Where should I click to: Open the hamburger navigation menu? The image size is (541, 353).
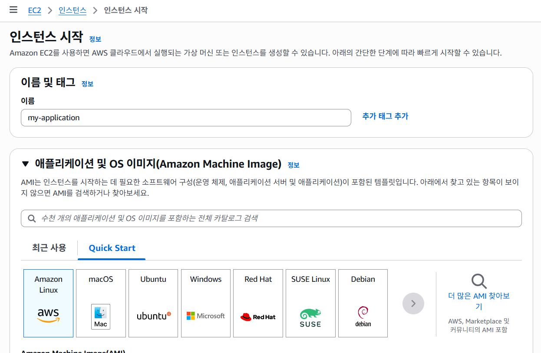13,10
